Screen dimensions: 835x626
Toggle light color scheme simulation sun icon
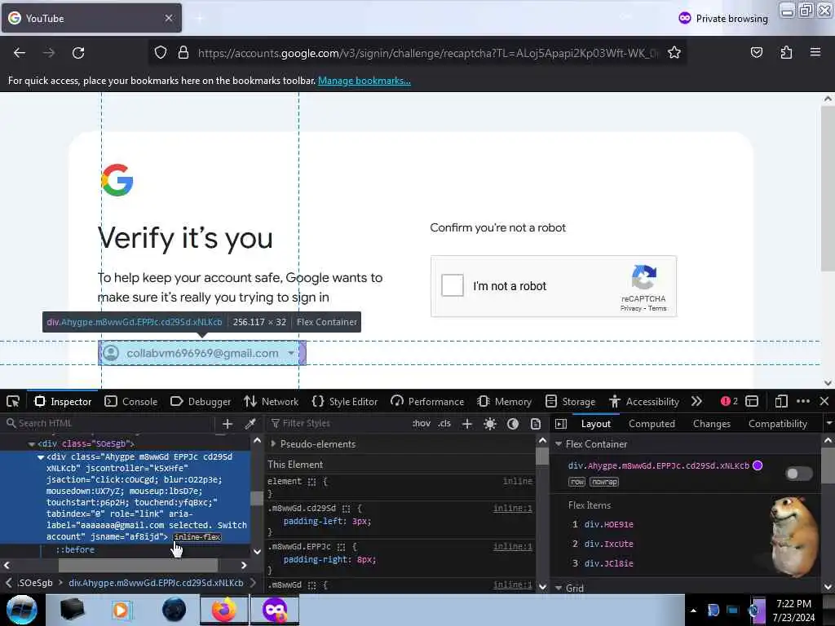[x=490, y=424]
